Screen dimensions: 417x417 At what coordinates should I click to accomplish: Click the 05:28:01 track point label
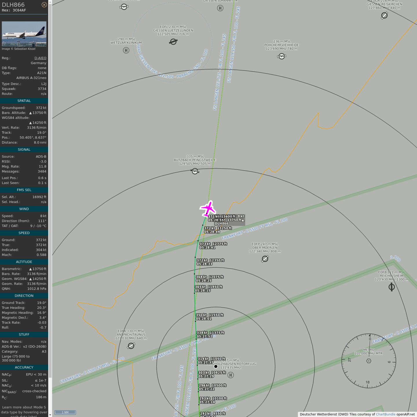(x=204, y=319)
